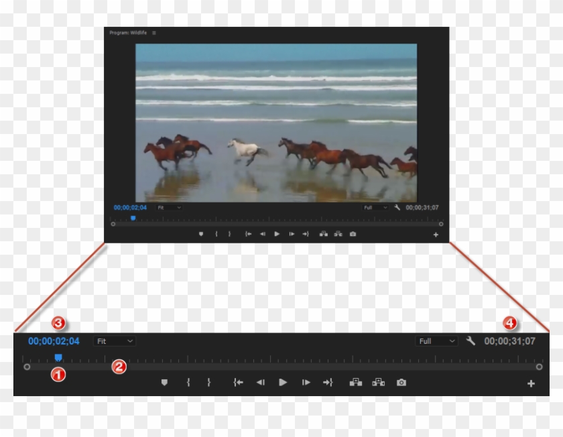The image size is (563, 437).
Task: Step back one frame in enlarged control bar
Action: point(260,382)
